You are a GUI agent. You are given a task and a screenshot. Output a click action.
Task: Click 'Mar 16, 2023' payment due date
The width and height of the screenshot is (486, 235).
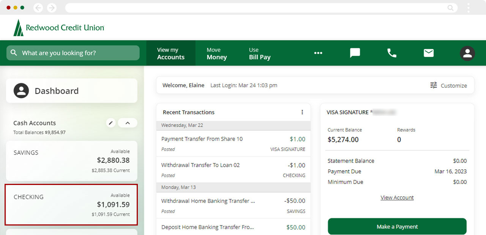tap(451, 171)
